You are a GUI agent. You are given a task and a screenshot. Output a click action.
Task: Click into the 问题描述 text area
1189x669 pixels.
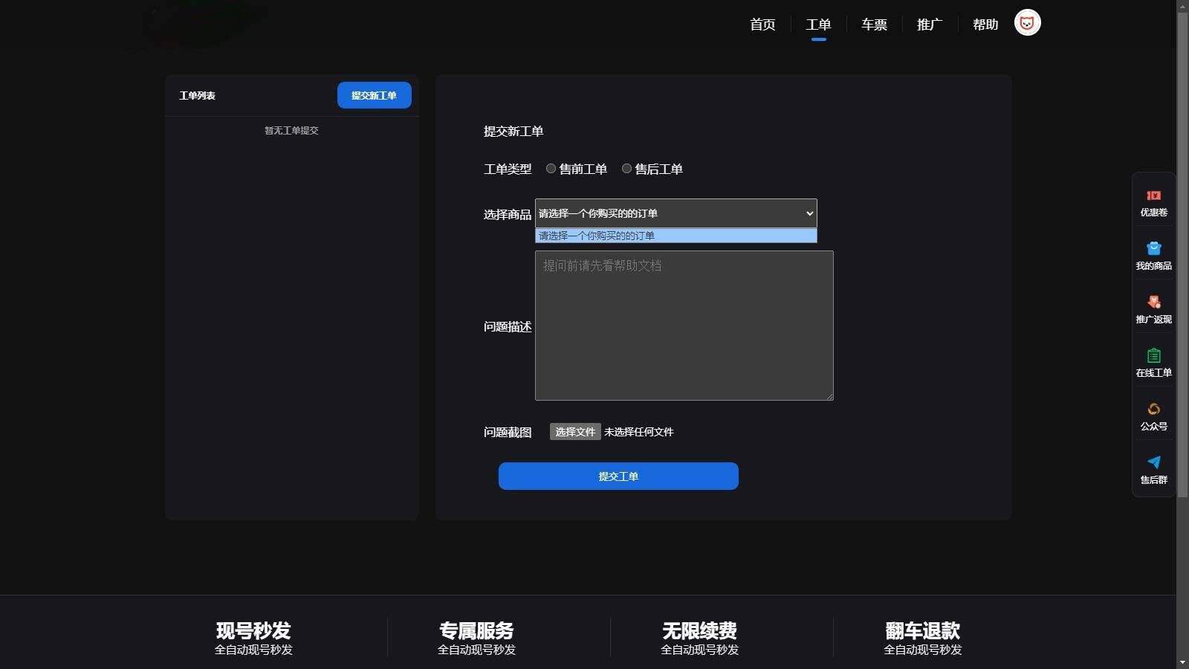(x=684, y=326)
